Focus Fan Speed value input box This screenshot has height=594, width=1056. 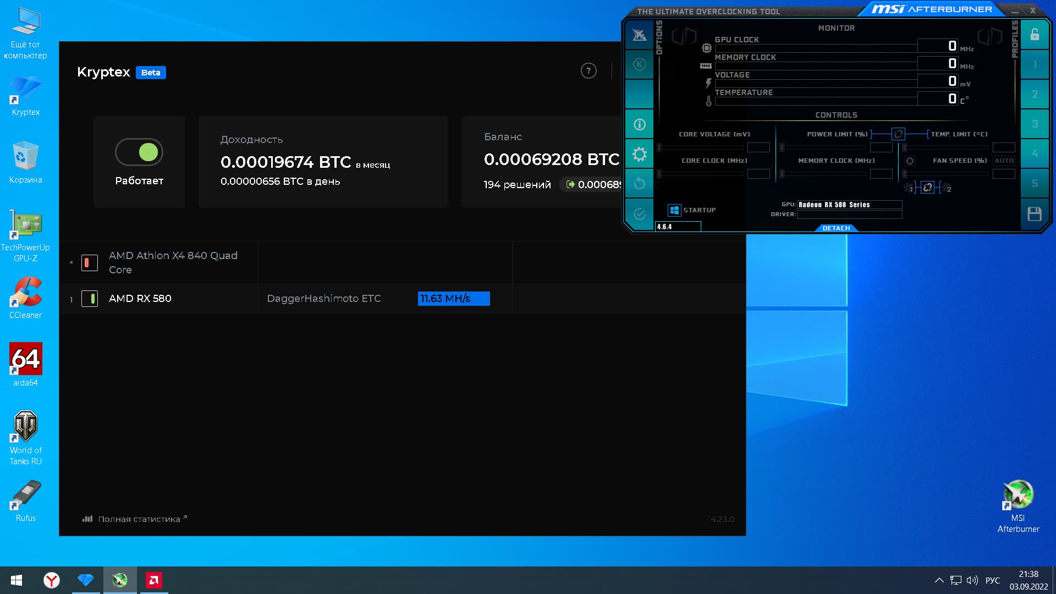click(x=1004, y=174)
